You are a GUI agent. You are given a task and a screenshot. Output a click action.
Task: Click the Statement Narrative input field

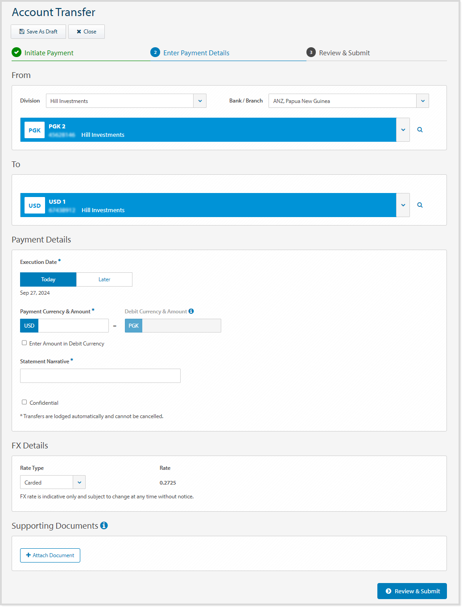click(x=100, y=376)
